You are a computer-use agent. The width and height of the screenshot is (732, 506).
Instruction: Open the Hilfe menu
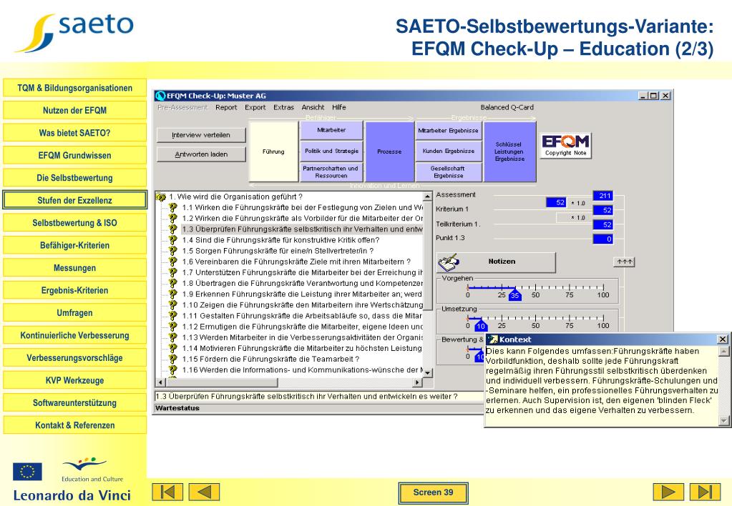point(339,107)
